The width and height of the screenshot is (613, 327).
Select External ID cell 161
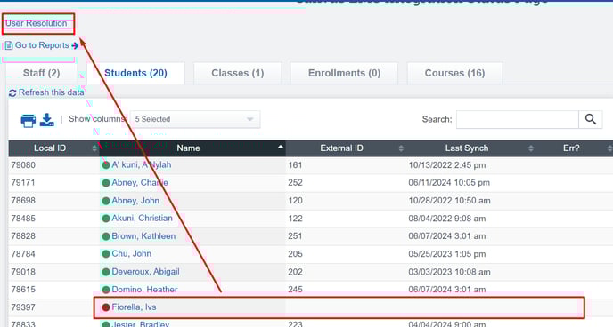(295, 165)
